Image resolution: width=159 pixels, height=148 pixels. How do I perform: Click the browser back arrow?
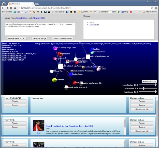click(x=3, y=8)
